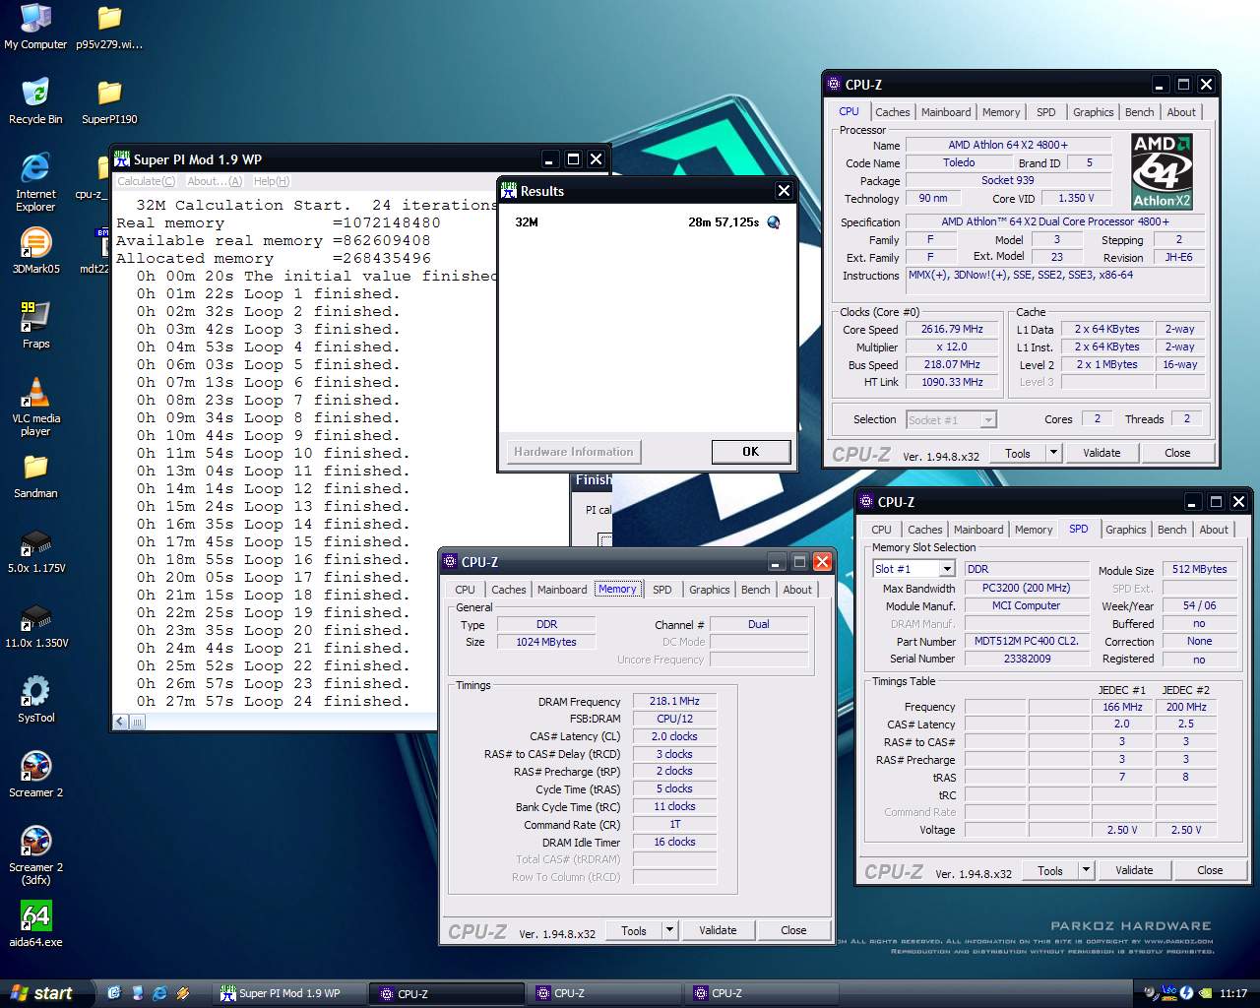The height and width of the screenshot is (1008, 1260).
Task: Open the Bench tab in top CPU-Z window
Action: [x=1139, y=112]
